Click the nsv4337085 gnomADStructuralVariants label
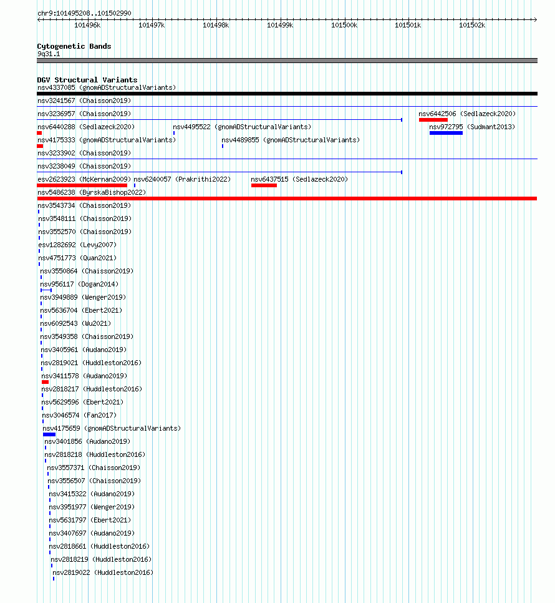This screenshot has width=555, height=603. click(x=107, y=87)
